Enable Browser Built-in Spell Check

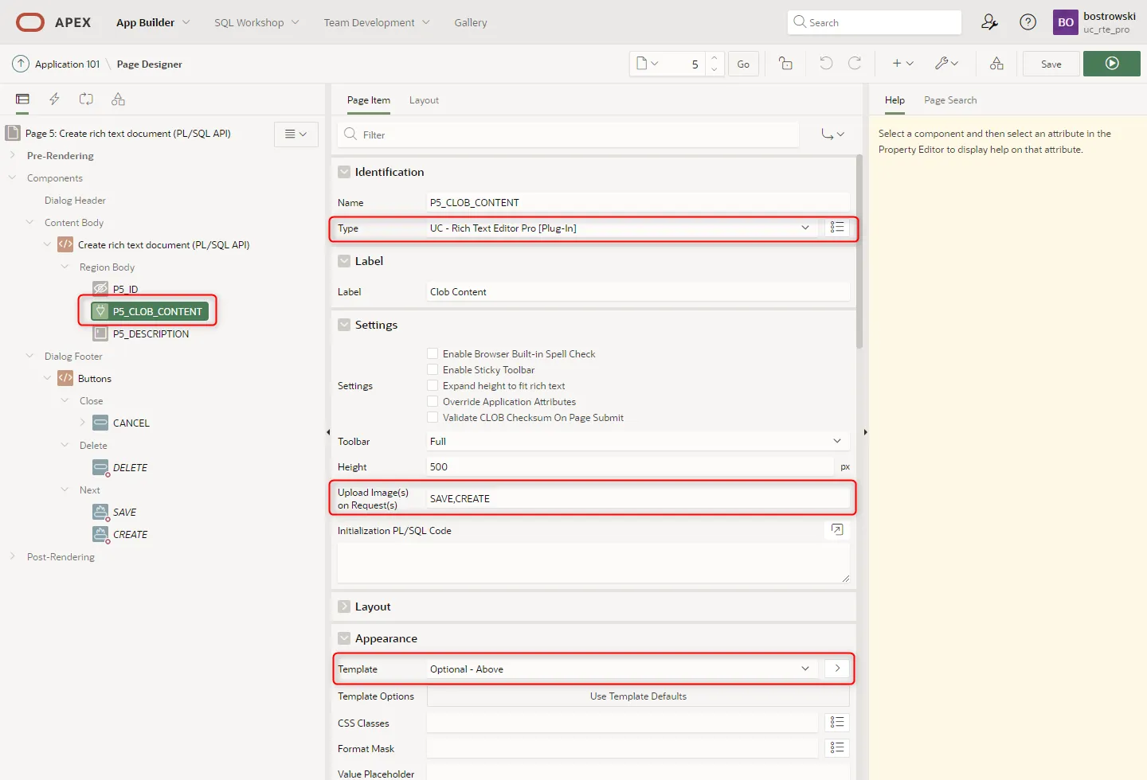point(433,354)
